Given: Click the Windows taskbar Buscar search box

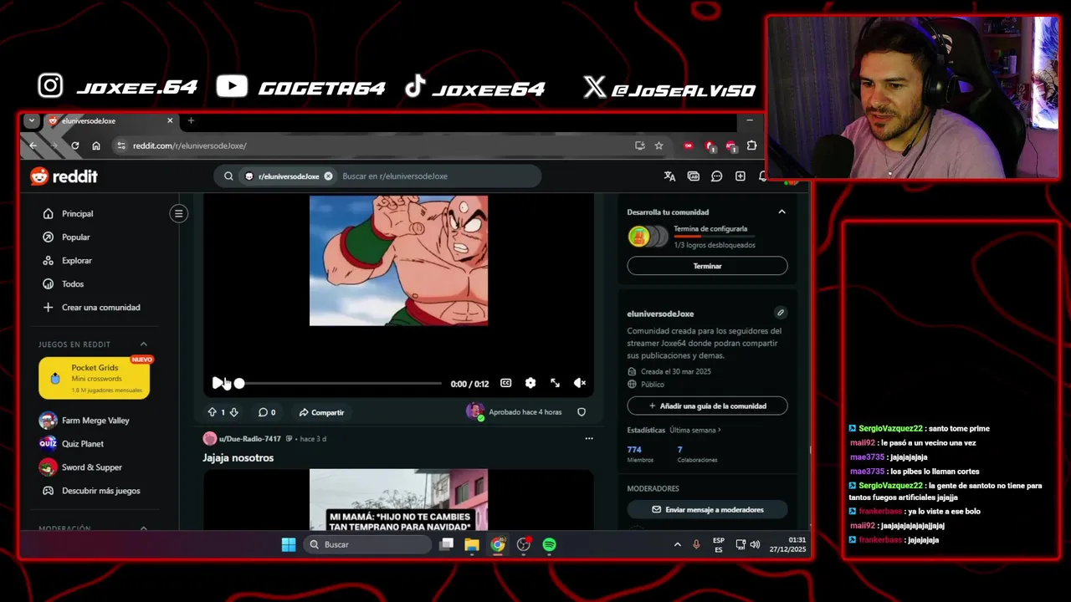Looking at the screenshot, I should (x=366, y=544).
